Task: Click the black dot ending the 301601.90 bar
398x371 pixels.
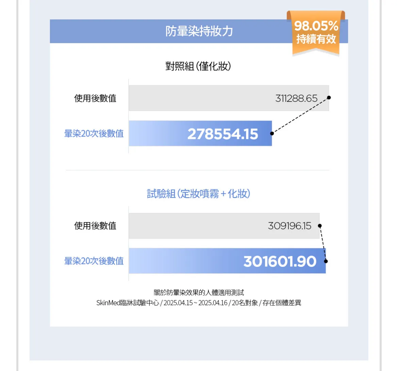Action: pos(326,261)
